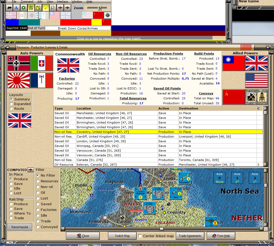Open the Interface menu
This screenshot has width=274, height=246.
62,2
